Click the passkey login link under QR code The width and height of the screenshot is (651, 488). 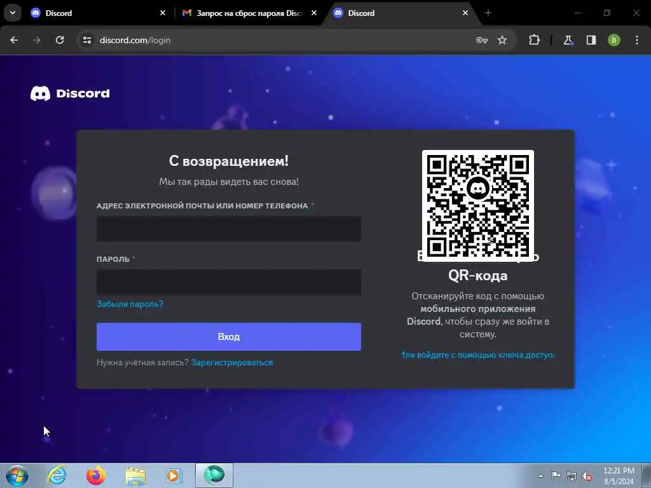coord(478,355)
